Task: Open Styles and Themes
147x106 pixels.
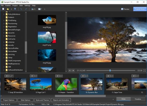Action: coord(42,100)
